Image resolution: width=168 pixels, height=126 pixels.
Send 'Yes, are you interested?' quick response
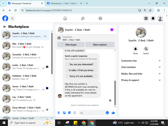[81, 64]
